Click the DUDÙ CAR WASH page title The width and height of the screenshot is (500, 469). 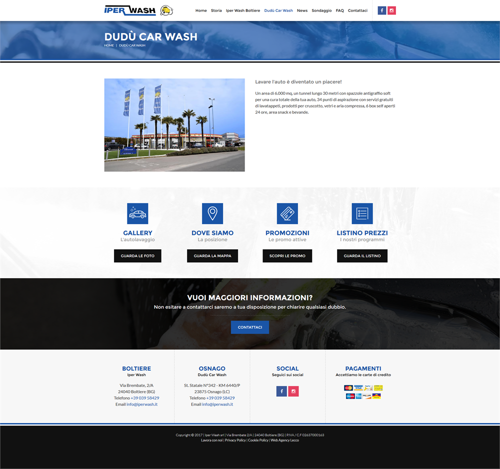click(x=151, y=36)
